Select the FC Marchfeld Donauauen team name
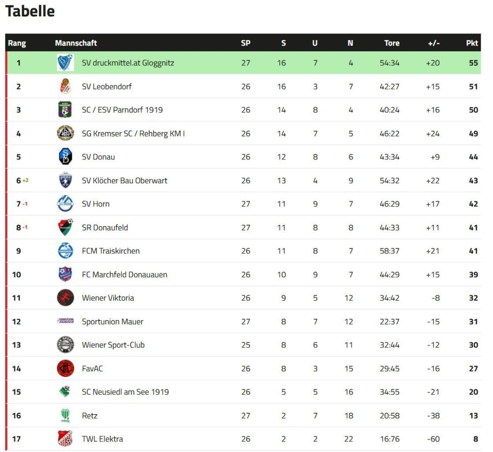Image resolution: width=493 pixels, height=452 pixels. 124,275
